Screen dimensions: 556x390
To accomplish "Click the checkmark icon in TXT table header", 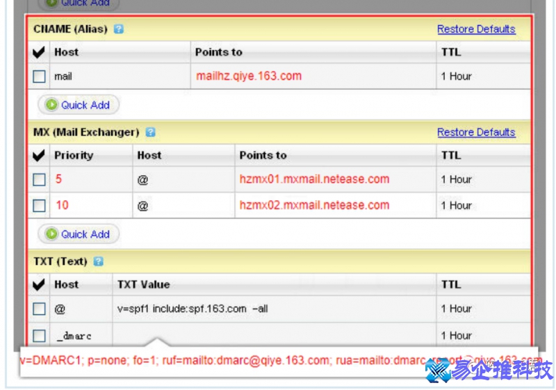I will (x=39, y=284).
